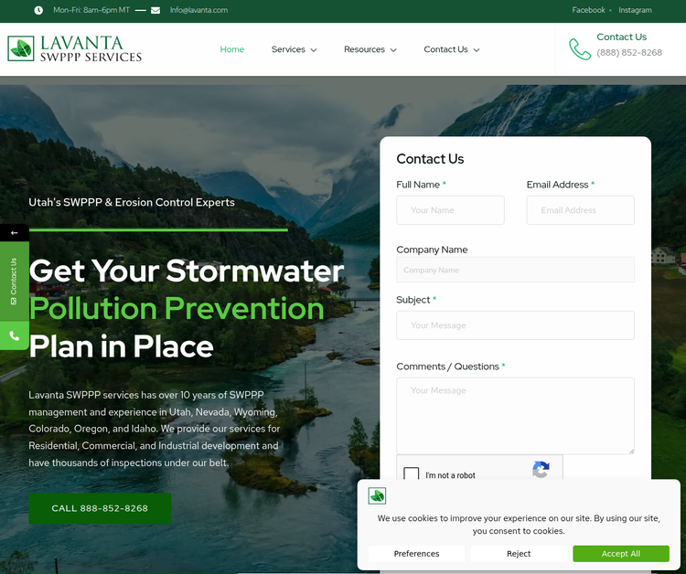Click the reCAPTCHA logo icon
Image resolution: width=686 pixels, height=574 pixels.
(x=541, y=470)
